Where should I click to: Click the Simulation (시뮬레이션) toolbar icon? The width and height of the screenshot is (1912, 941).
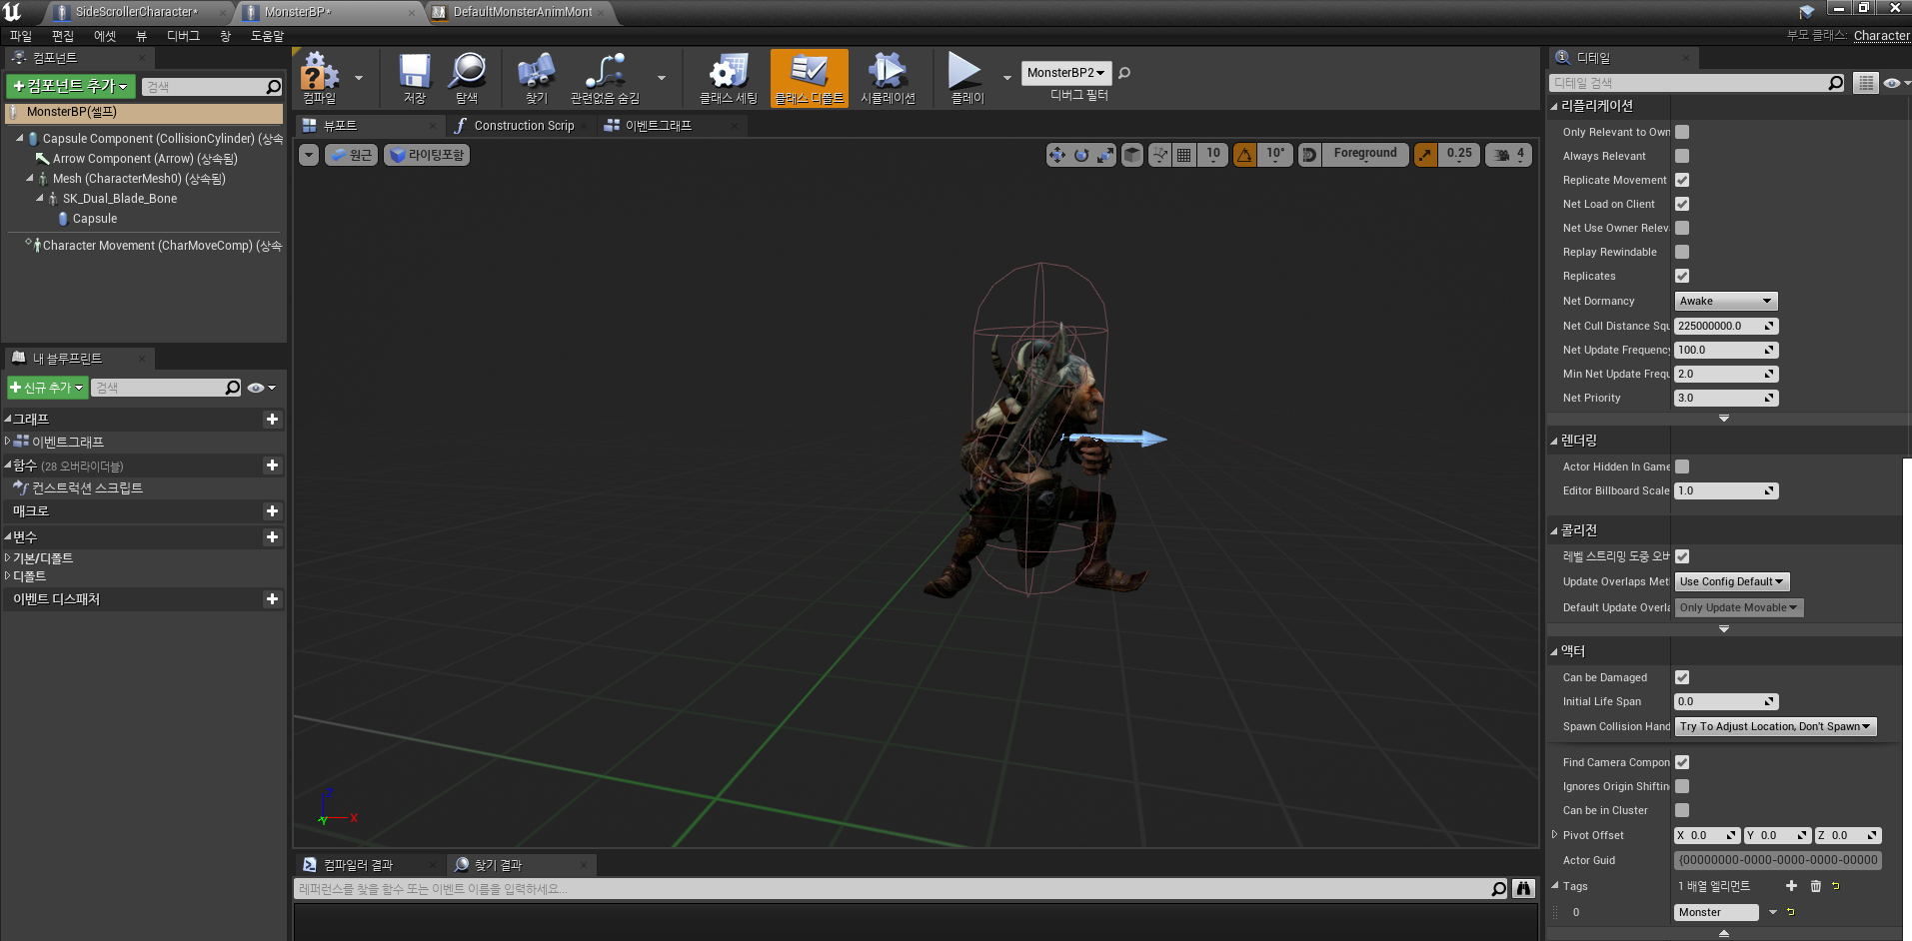click(x=888, y=77)
